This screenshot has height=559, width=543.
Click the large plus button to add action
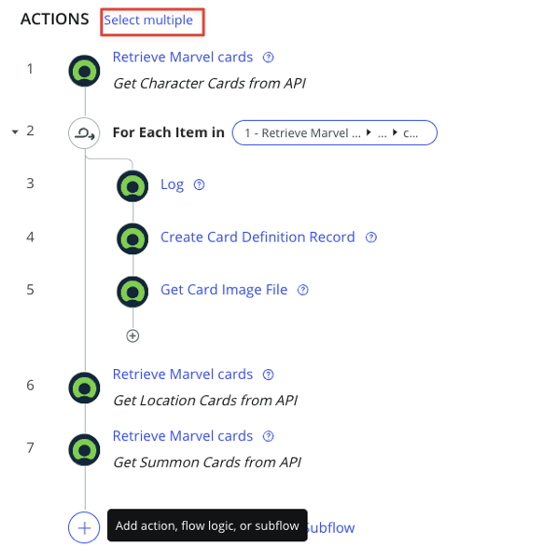click(x=84, y=527)
